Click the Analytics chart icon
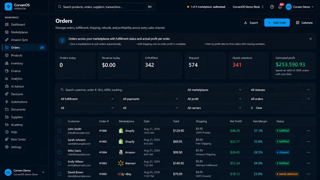 click(7, 78)
